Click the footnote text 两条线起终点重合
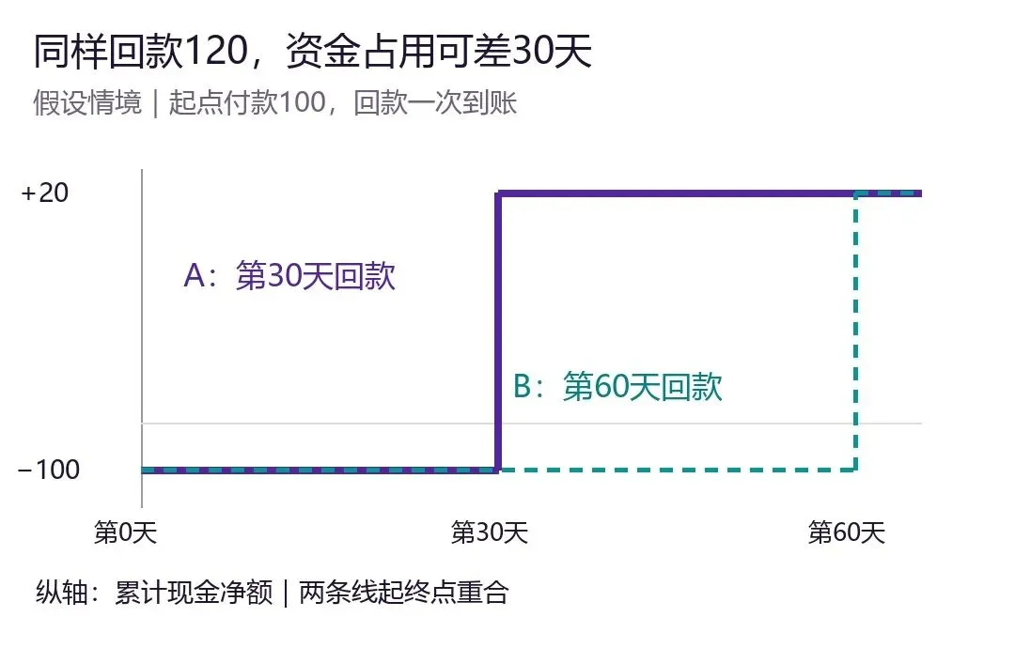The height and width of the screenshot is (648, 1015). pyautogui.click(x=404, y=593)
